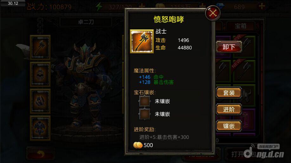
Task: Select the equipped helmet slot
Action: 40,74
